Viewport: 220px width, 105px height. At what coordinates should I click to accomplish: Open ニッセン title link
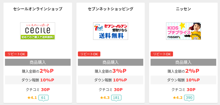click(x=183, y=9)
